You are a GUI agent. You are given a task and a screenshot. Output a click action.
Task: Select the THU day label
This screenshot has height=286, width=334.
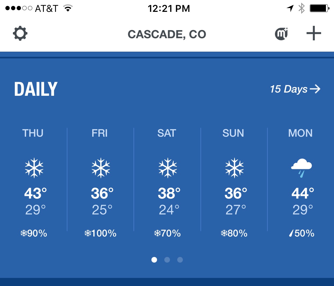tap(33, 133)
